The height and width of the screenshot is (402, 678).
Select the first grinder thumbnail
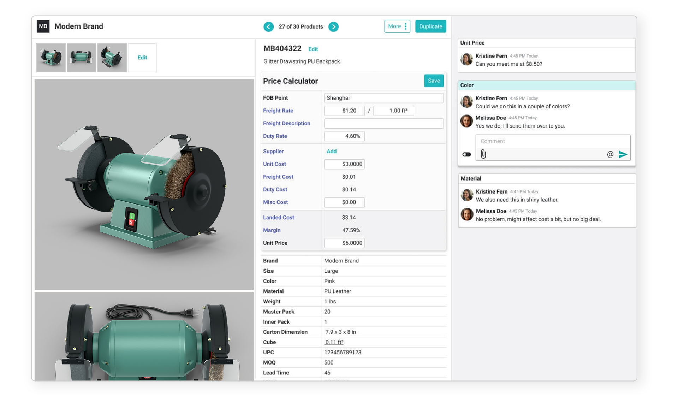51,58
